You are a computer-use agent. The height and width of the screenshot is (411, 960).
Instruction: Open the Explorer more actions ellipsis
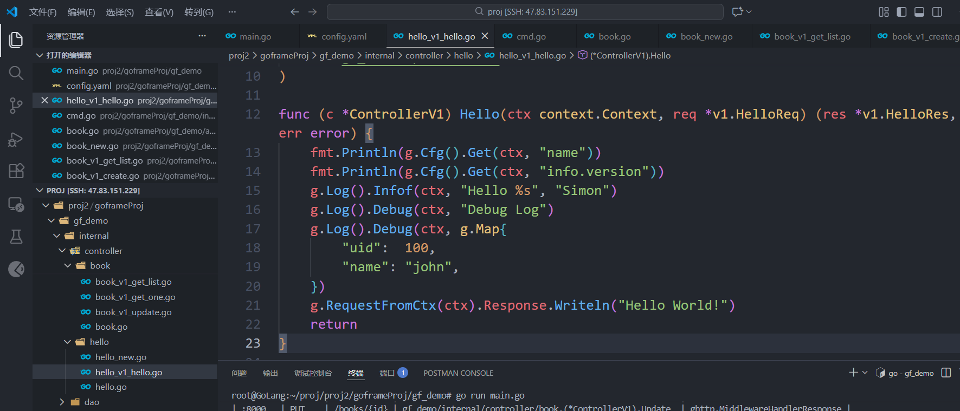[x=202, y=36]
